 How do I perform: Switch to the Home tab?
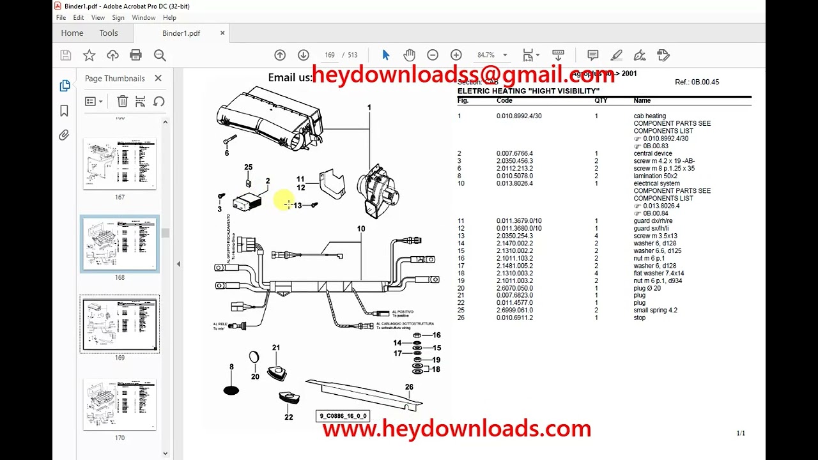72,33
